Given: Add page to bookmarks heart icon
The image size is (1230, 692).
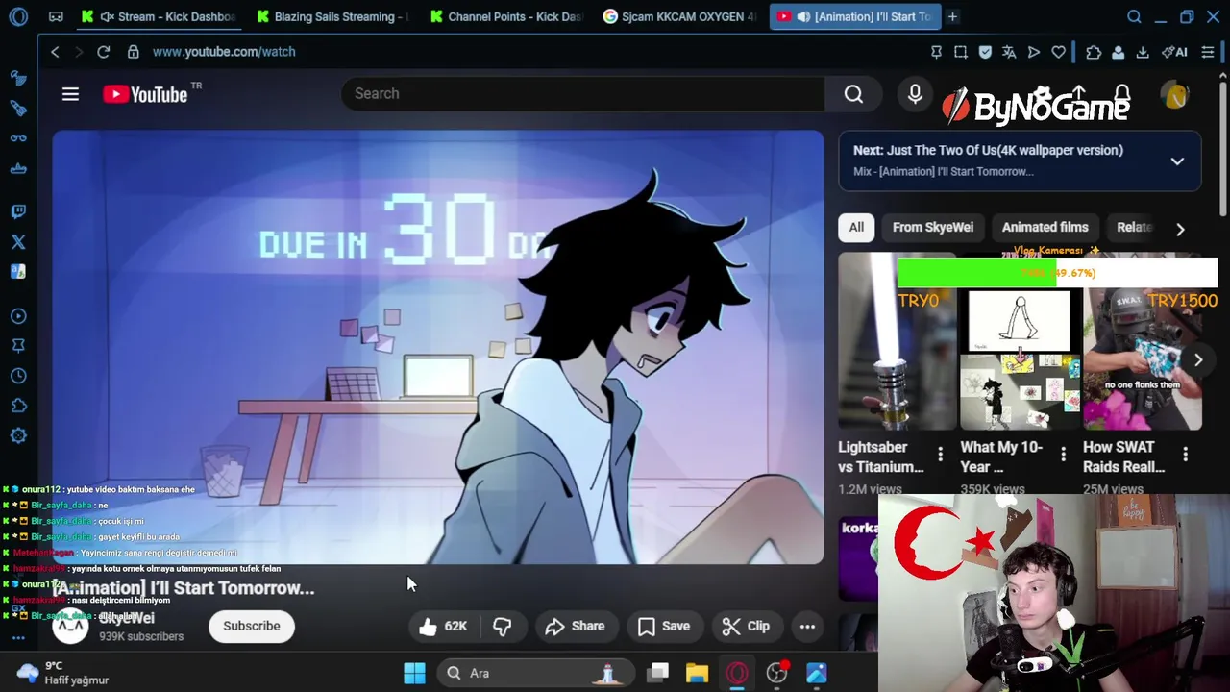Looking at the screenshot, I should [1058, 52].
